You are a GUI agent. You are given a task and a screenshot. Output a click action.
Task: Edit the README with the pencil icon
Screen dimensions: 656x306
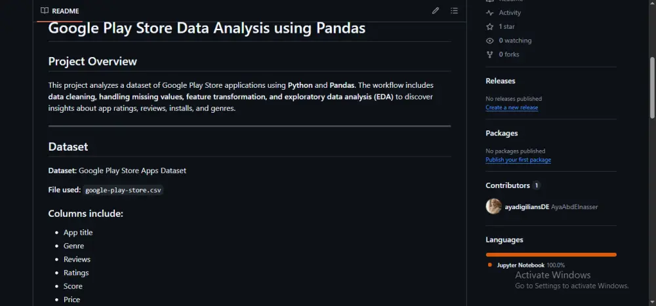pyautogui.click(x=436, y=11)
